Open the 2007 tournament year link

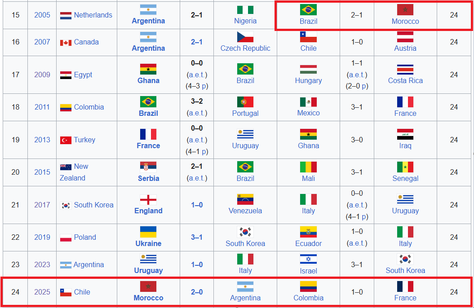[x=42, y=42]
